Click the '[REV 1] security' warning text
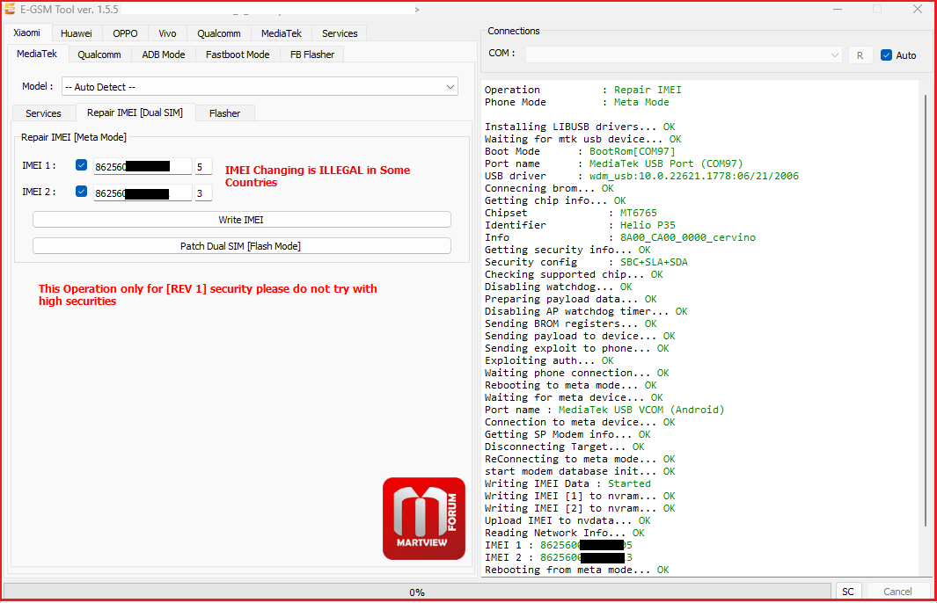Screen dimensions: 937x603 (208, 295)
